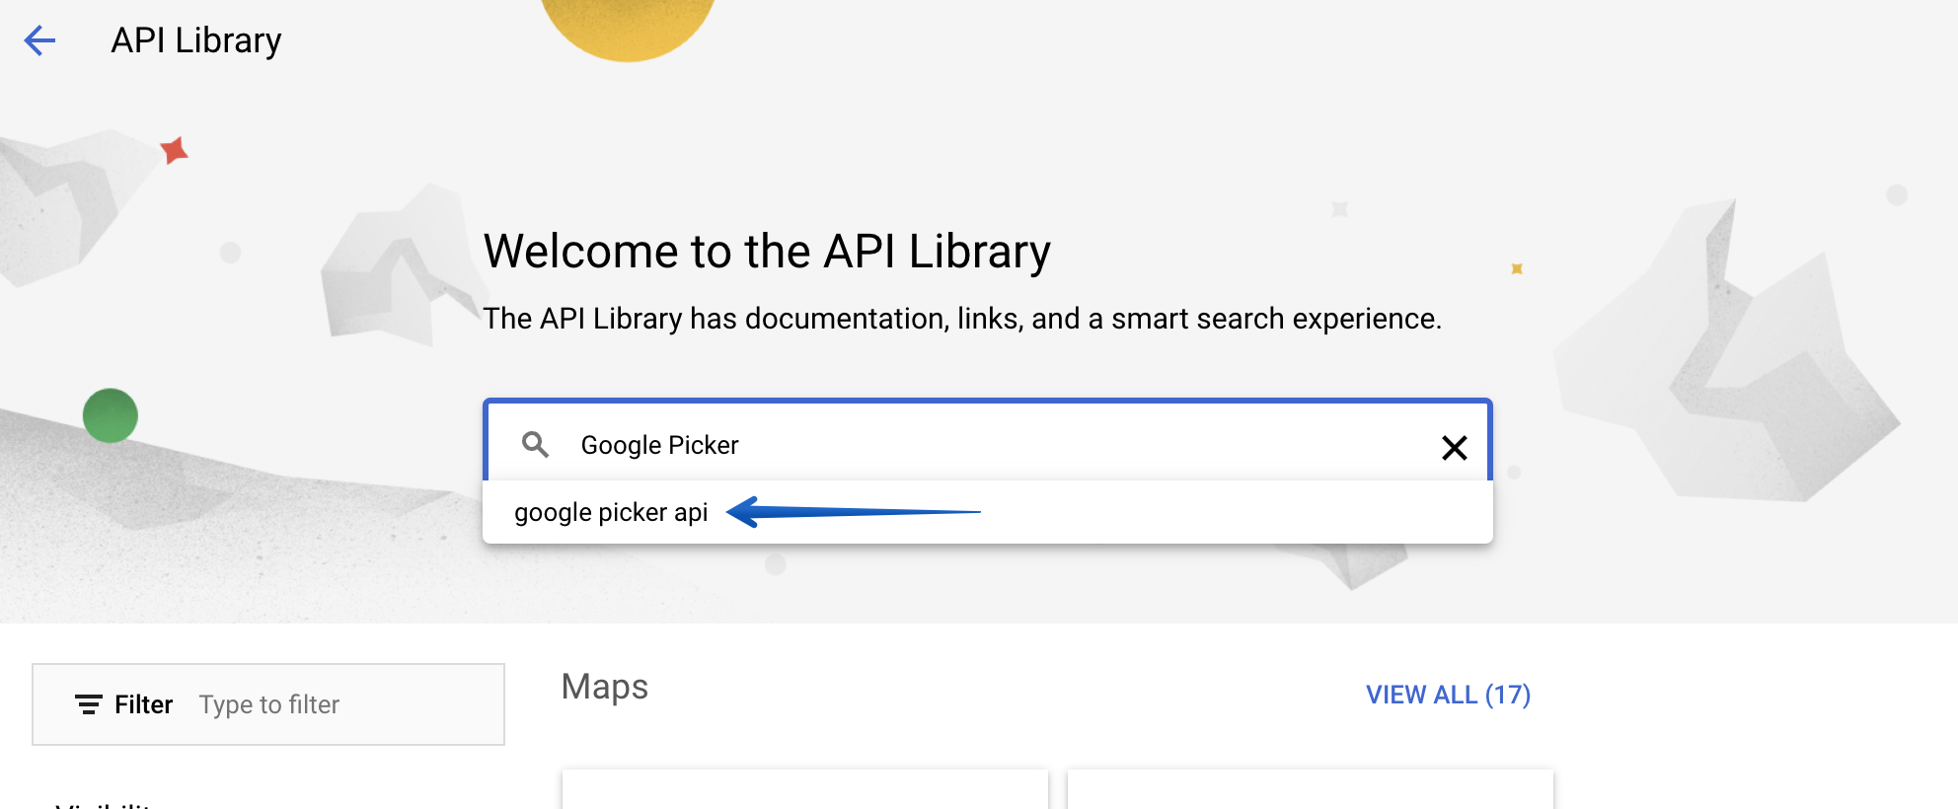Click inside the search box showing 'Google Picker'
The height and width of the screenshot is (809, 1958).
(987, 445)
